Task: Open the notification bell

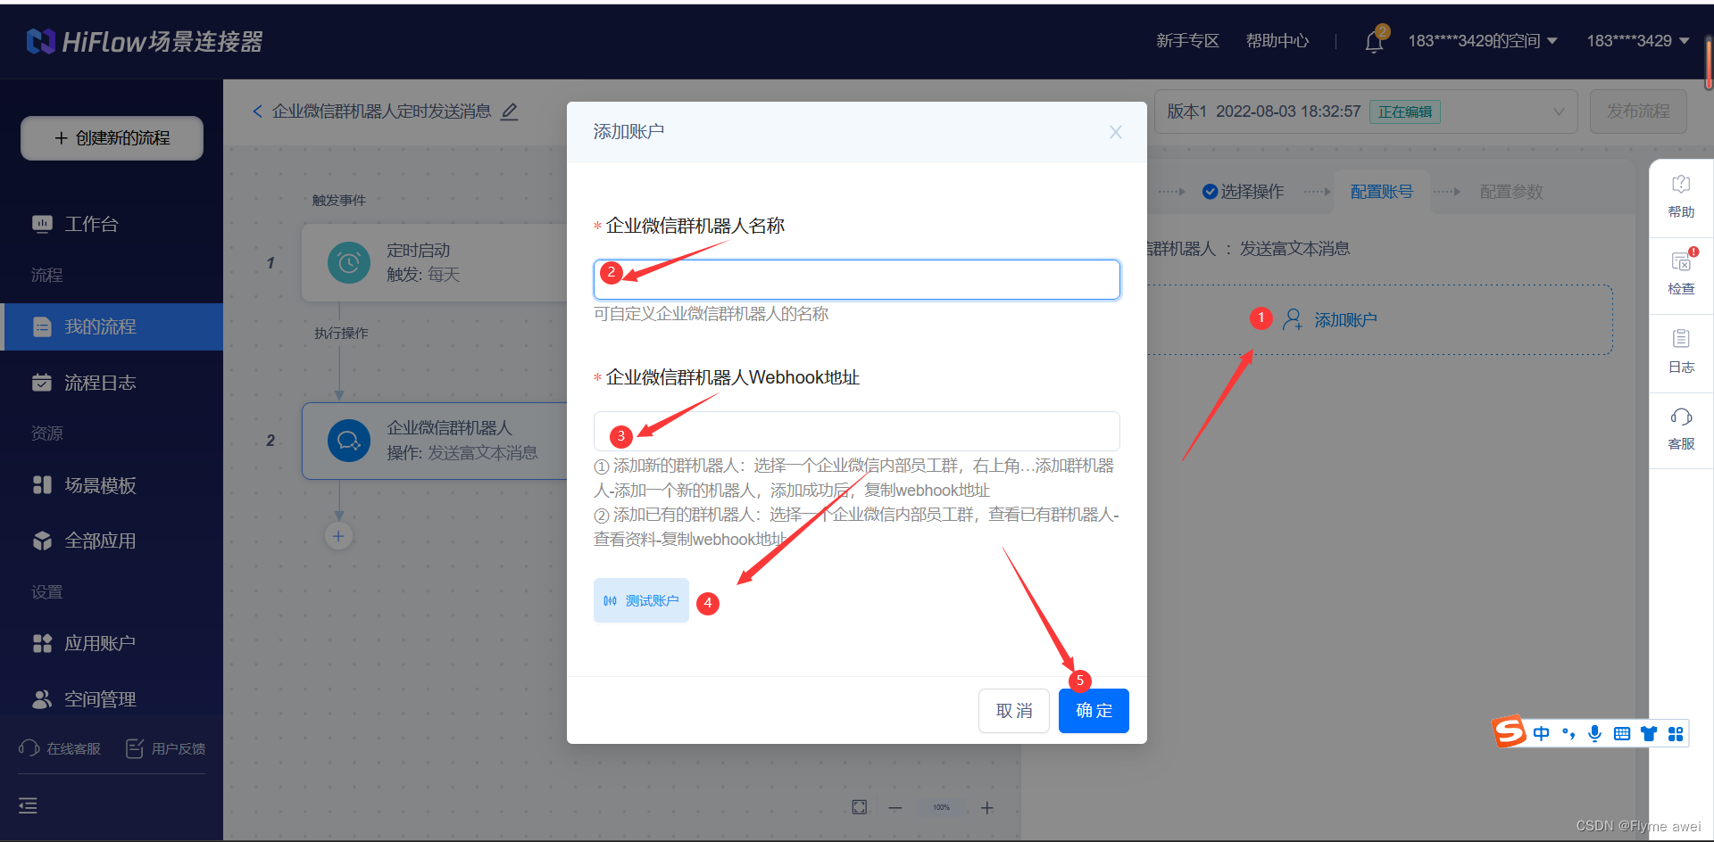Action: tap(1374, 42)
